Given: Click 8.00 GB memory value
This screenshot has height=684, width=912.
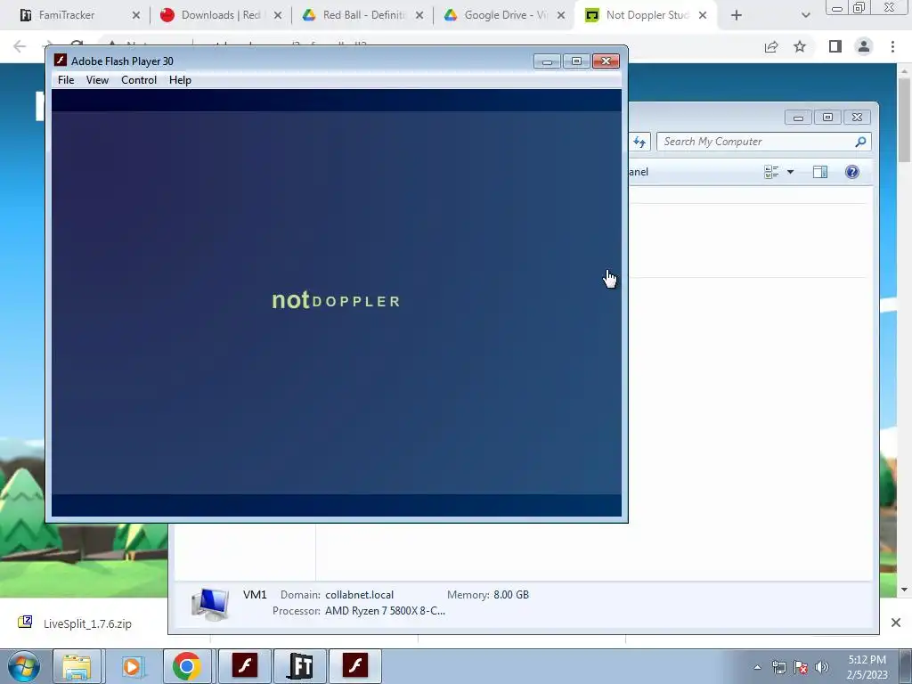Looking at the screenshot, I should (511, 595).
